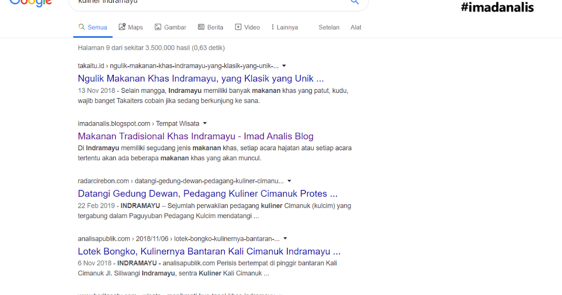This screenshot has height=295, width=562.
Task: Click the Gambar image icon
Action: point(158,27)
